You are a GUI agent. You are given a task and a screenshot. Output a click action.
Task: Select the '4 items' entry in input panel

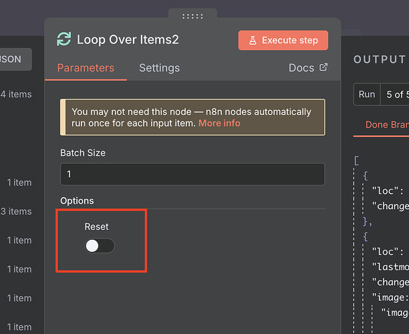coord(16,94)
